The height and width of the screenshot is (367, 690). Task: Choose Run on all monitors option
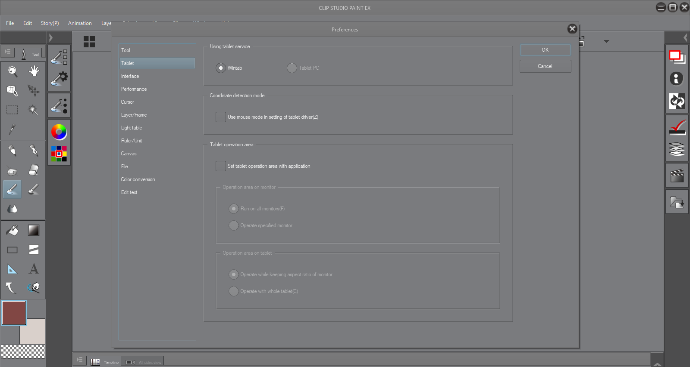click(x=234, y=209)
